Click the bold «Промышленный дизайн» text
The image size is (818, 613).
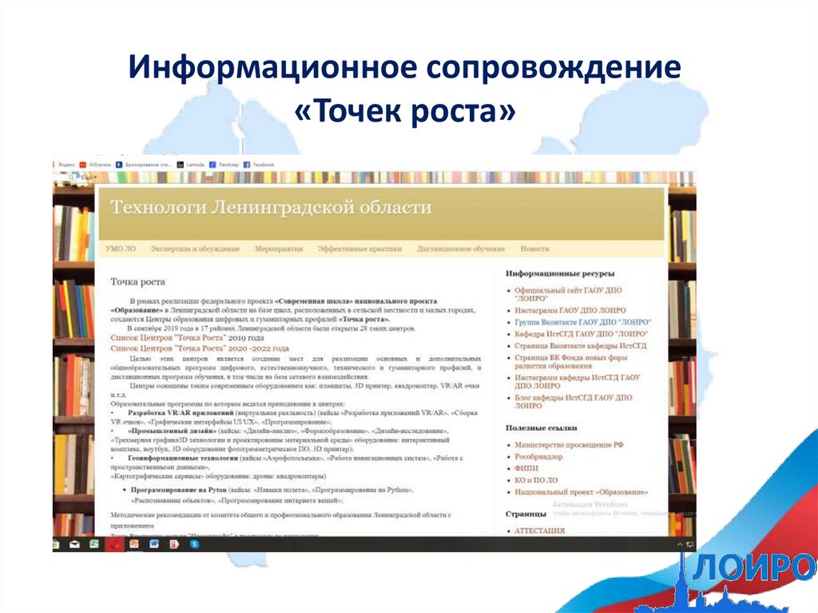(x=172, y=432)
